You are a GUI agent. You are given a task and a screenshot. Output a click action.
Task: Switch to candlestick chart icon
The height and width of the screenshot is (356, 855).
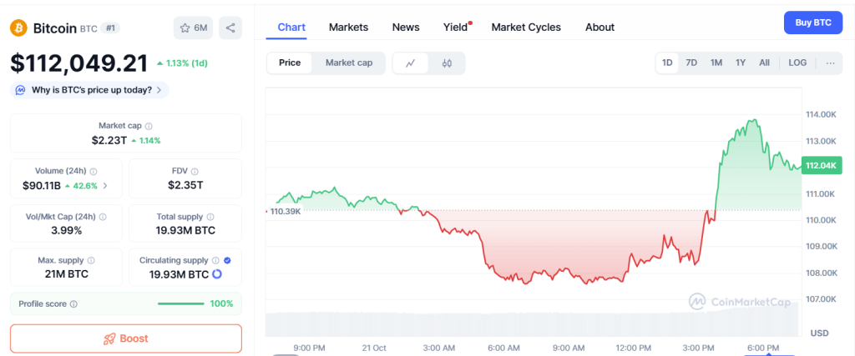(447, 63)
